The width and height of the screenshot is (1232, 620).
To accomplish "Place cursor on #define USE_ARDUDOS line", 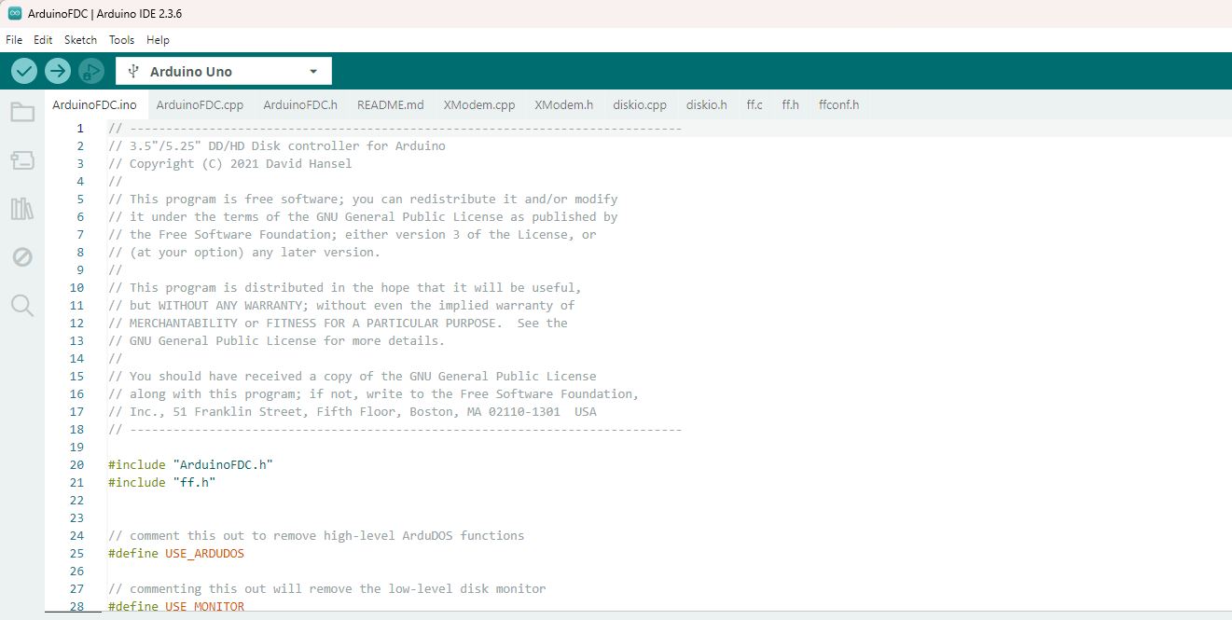I will (x=176, y=554).
